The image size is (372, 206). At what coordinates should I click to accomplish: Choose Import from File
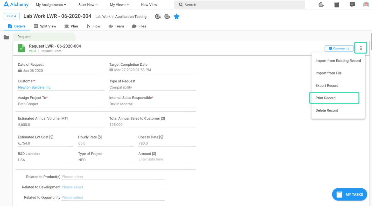click(338, 73)
